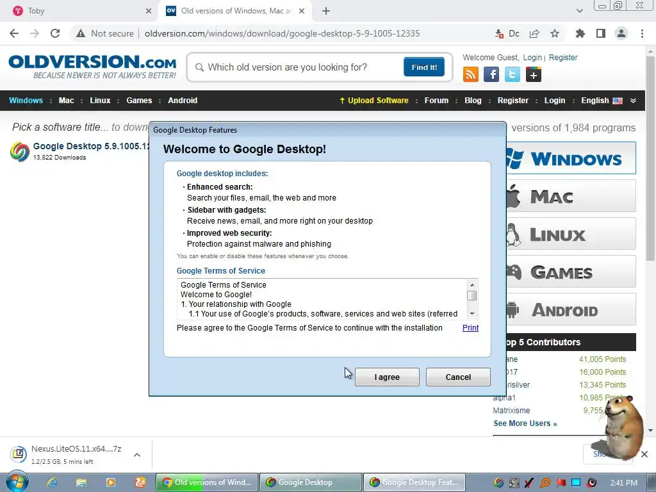Click the Register link next to Welcome Guest
This screenshot has width=656, height=492.
pos(562,57)
